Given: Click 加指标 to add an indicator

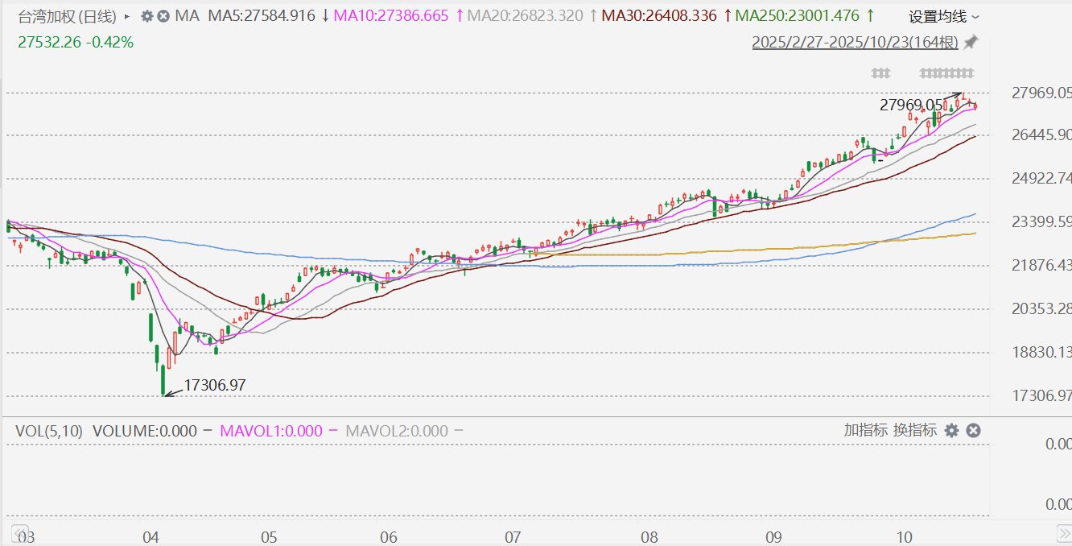Looking at the screenshot, I should 865,430.
